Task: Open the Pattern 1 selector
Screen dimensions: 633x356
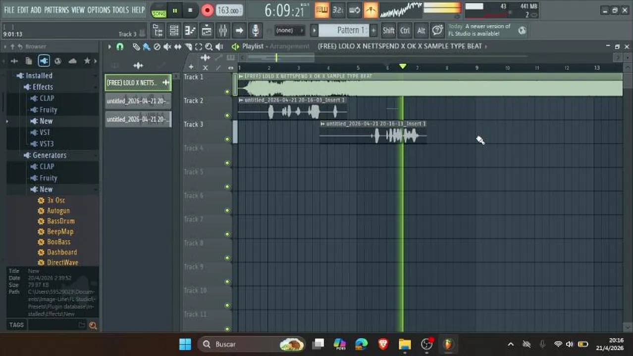Action: pyautogui.click(x=344, y=30)
